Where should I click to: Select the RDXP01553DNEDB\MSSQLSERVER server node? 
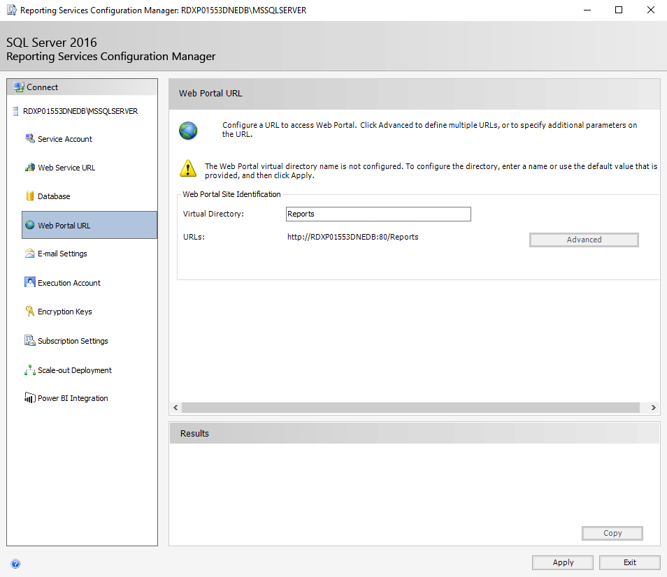click(80, 111)
